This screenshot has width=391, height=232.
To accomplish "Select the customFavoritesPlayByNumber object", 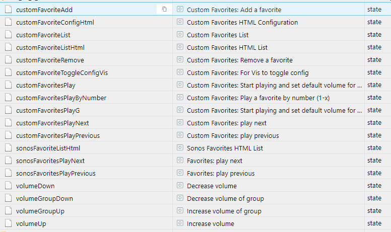I will (61, 98).
